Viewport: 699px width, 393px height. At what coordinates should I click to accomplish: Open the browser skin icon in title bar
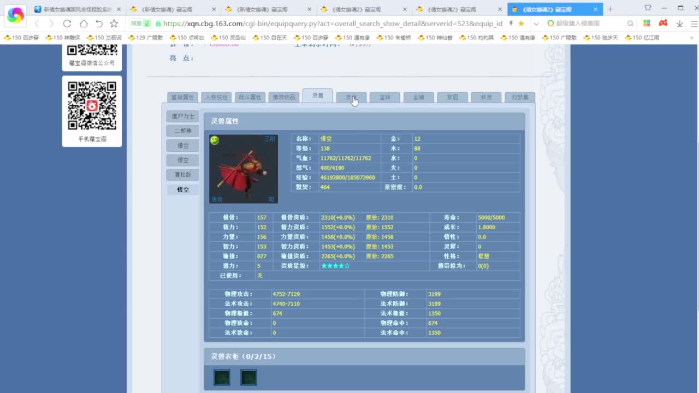pyautogui.click(x=648, y=8)
